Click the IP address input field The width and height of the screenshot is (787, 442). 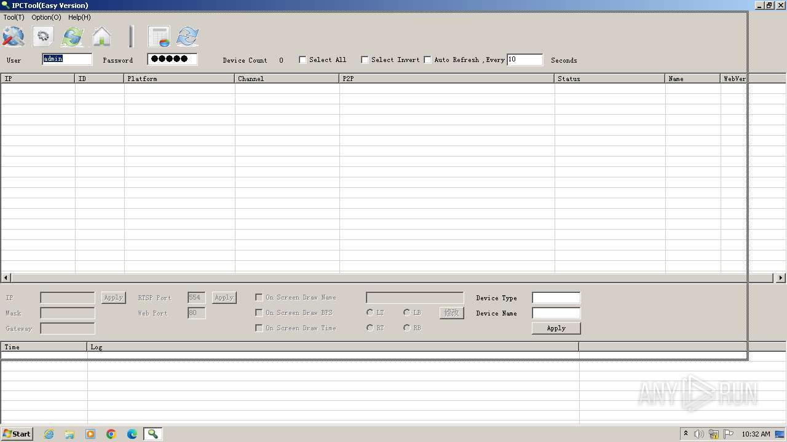tap(68, 298)
